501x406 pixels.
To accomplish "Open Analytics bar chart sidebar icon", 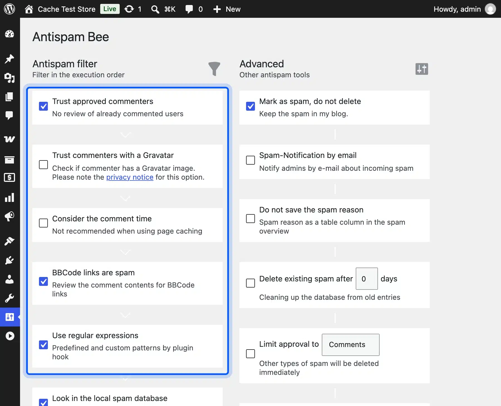I will pyautogui.click(x=9, y=197).
